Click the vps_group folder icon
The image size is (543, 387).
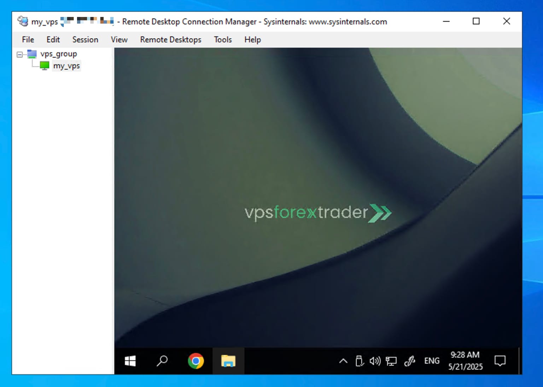tap(32, 53)
